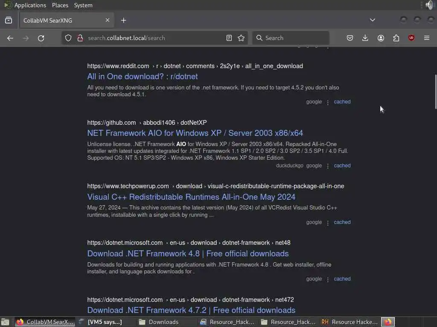
Task: Open the Applications menu
Action: click(x=30, y=5)
